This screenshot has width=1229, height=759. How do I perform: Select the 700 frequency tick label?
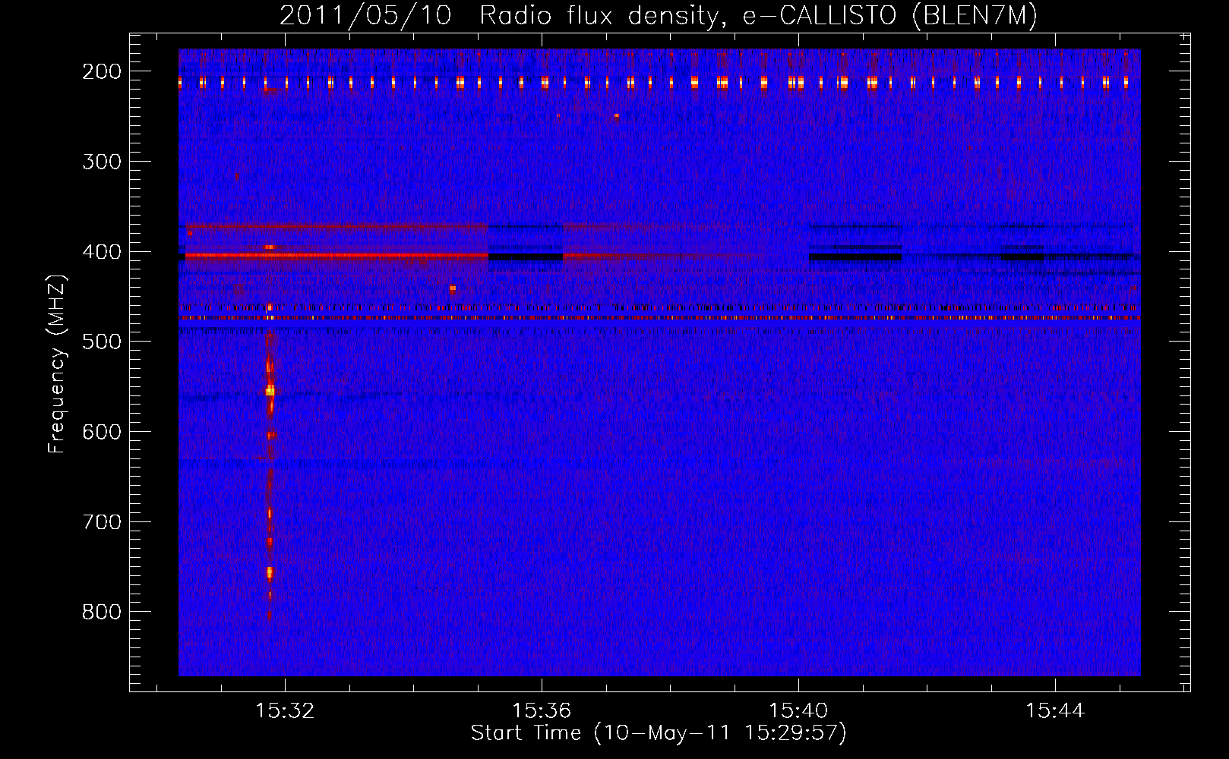(x=102, y=522)
